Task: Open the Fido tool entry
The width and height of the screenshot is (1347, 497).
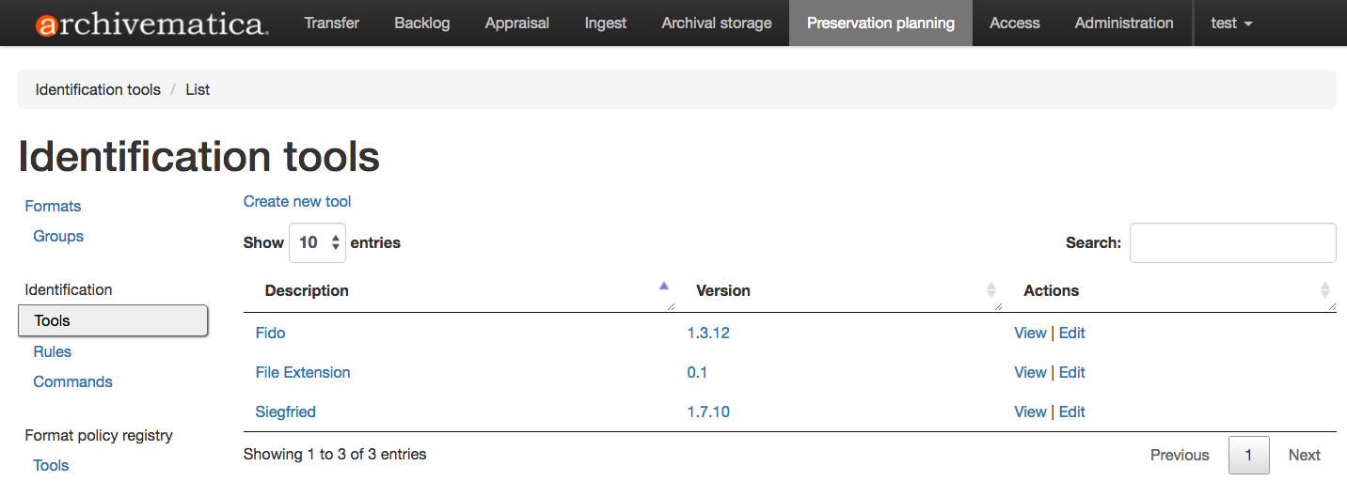Action: coord(270,333)
